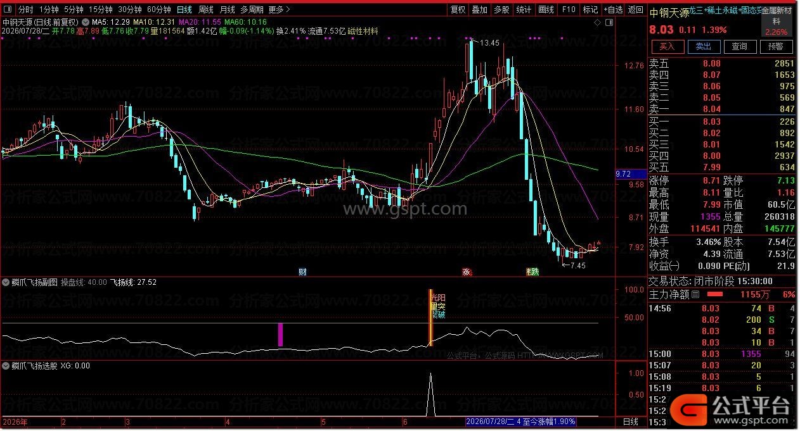Viewport: 800px width, 431px height.
Task: Toggle the side panel icon before 分时
Action: point(8,9)
